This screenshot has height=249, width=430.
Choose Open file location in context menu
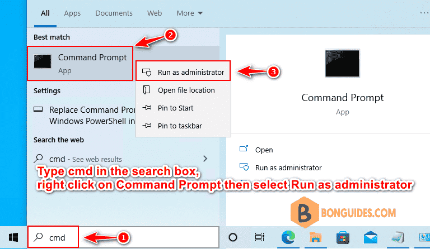pos(183,90)
